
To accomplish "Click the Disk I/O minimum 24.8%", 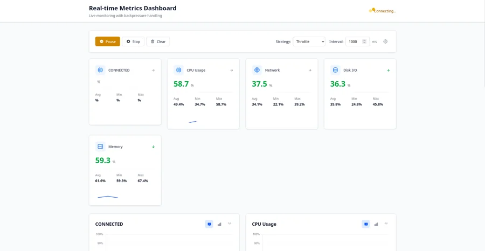I will click(356, 104).
